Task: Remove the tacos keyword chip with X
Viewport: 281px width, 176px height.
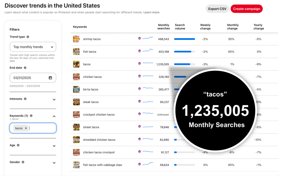Action: [x=26, y=128]
